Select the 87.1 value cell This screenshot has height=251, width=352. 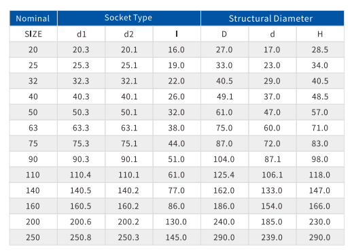272,159
